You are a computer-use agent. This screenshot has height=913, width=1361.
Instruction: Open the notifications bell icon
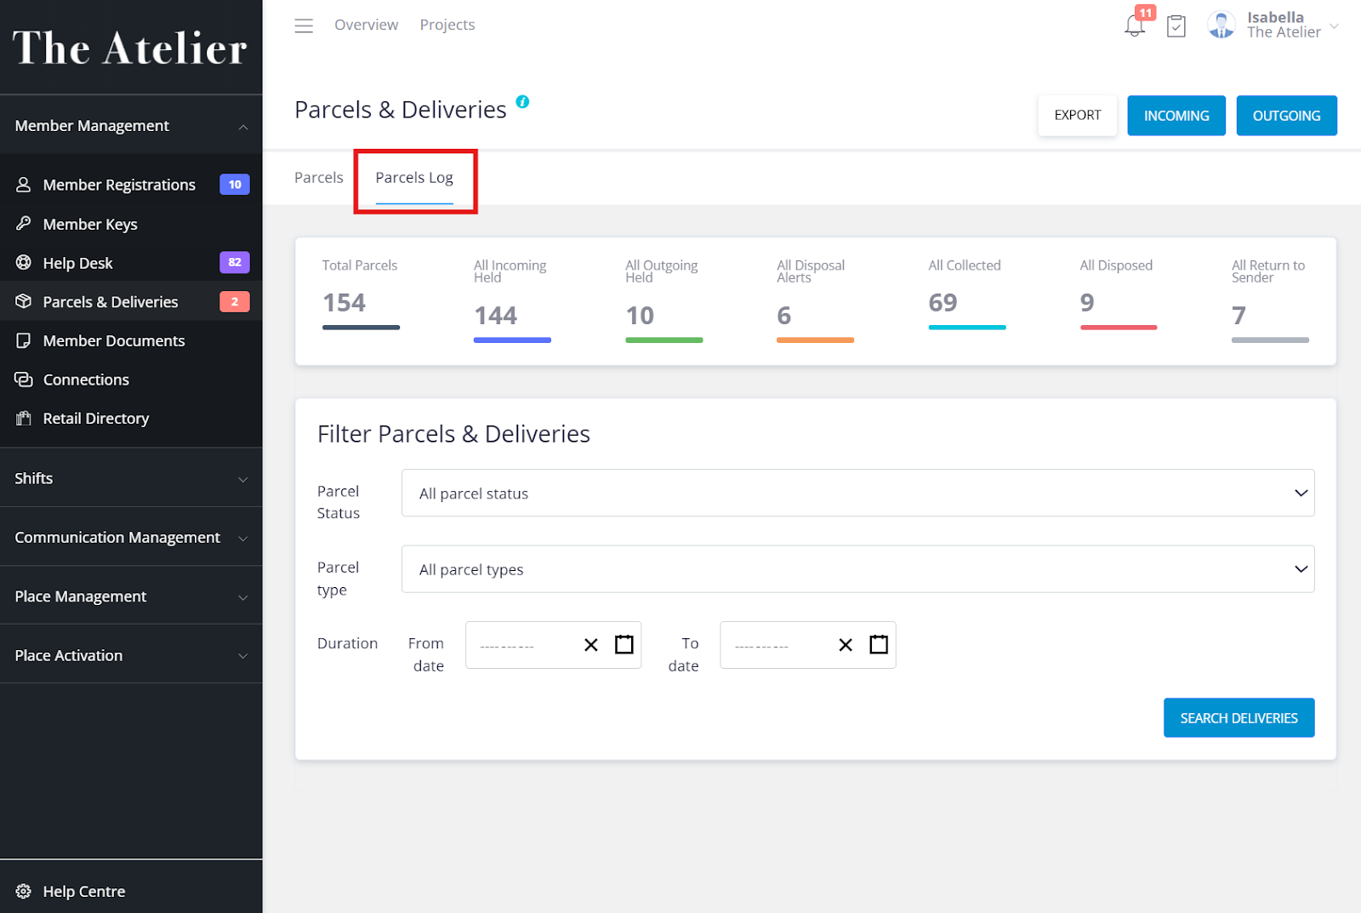1135,26
